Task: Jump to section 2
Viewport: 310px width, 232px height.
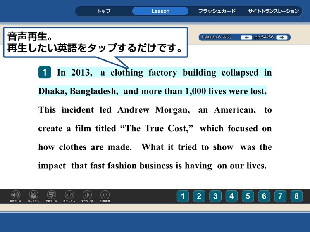Action: [x=199, y=196]
